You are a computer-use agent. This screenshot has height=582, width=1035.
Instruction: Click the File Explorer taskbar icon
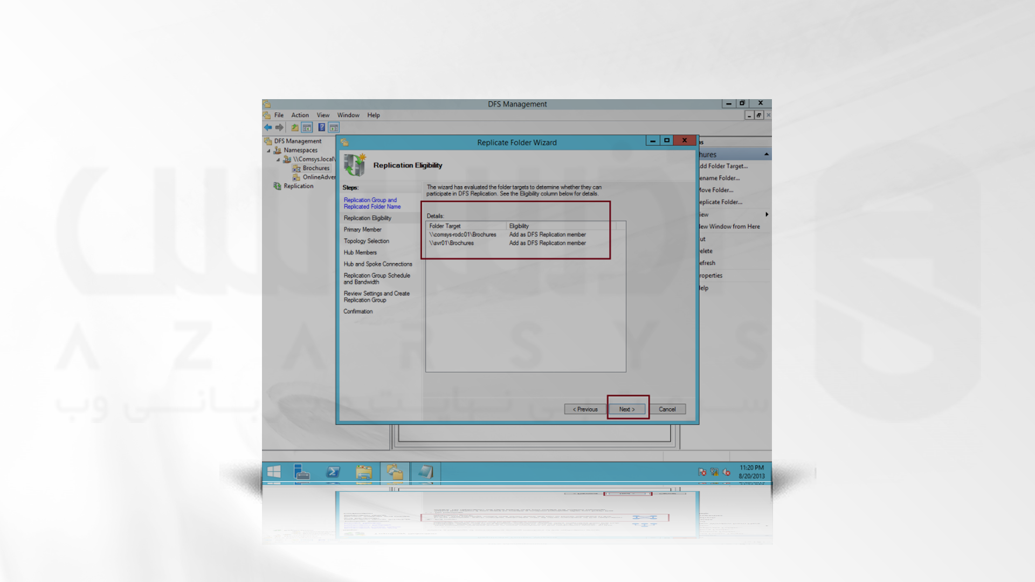pyautogui.click(x=363, y=471)
